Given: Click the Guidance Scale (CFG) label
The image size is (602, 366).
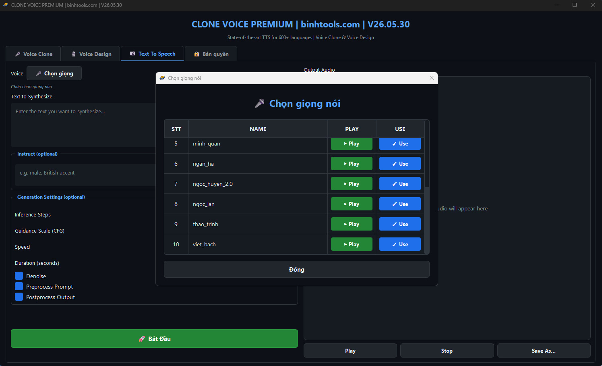Looking at the screenshot, I should [x=39, y=231].
